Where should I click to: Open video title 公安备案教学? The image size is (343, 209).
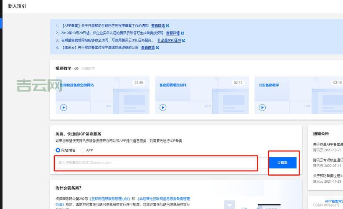(269, 85)
